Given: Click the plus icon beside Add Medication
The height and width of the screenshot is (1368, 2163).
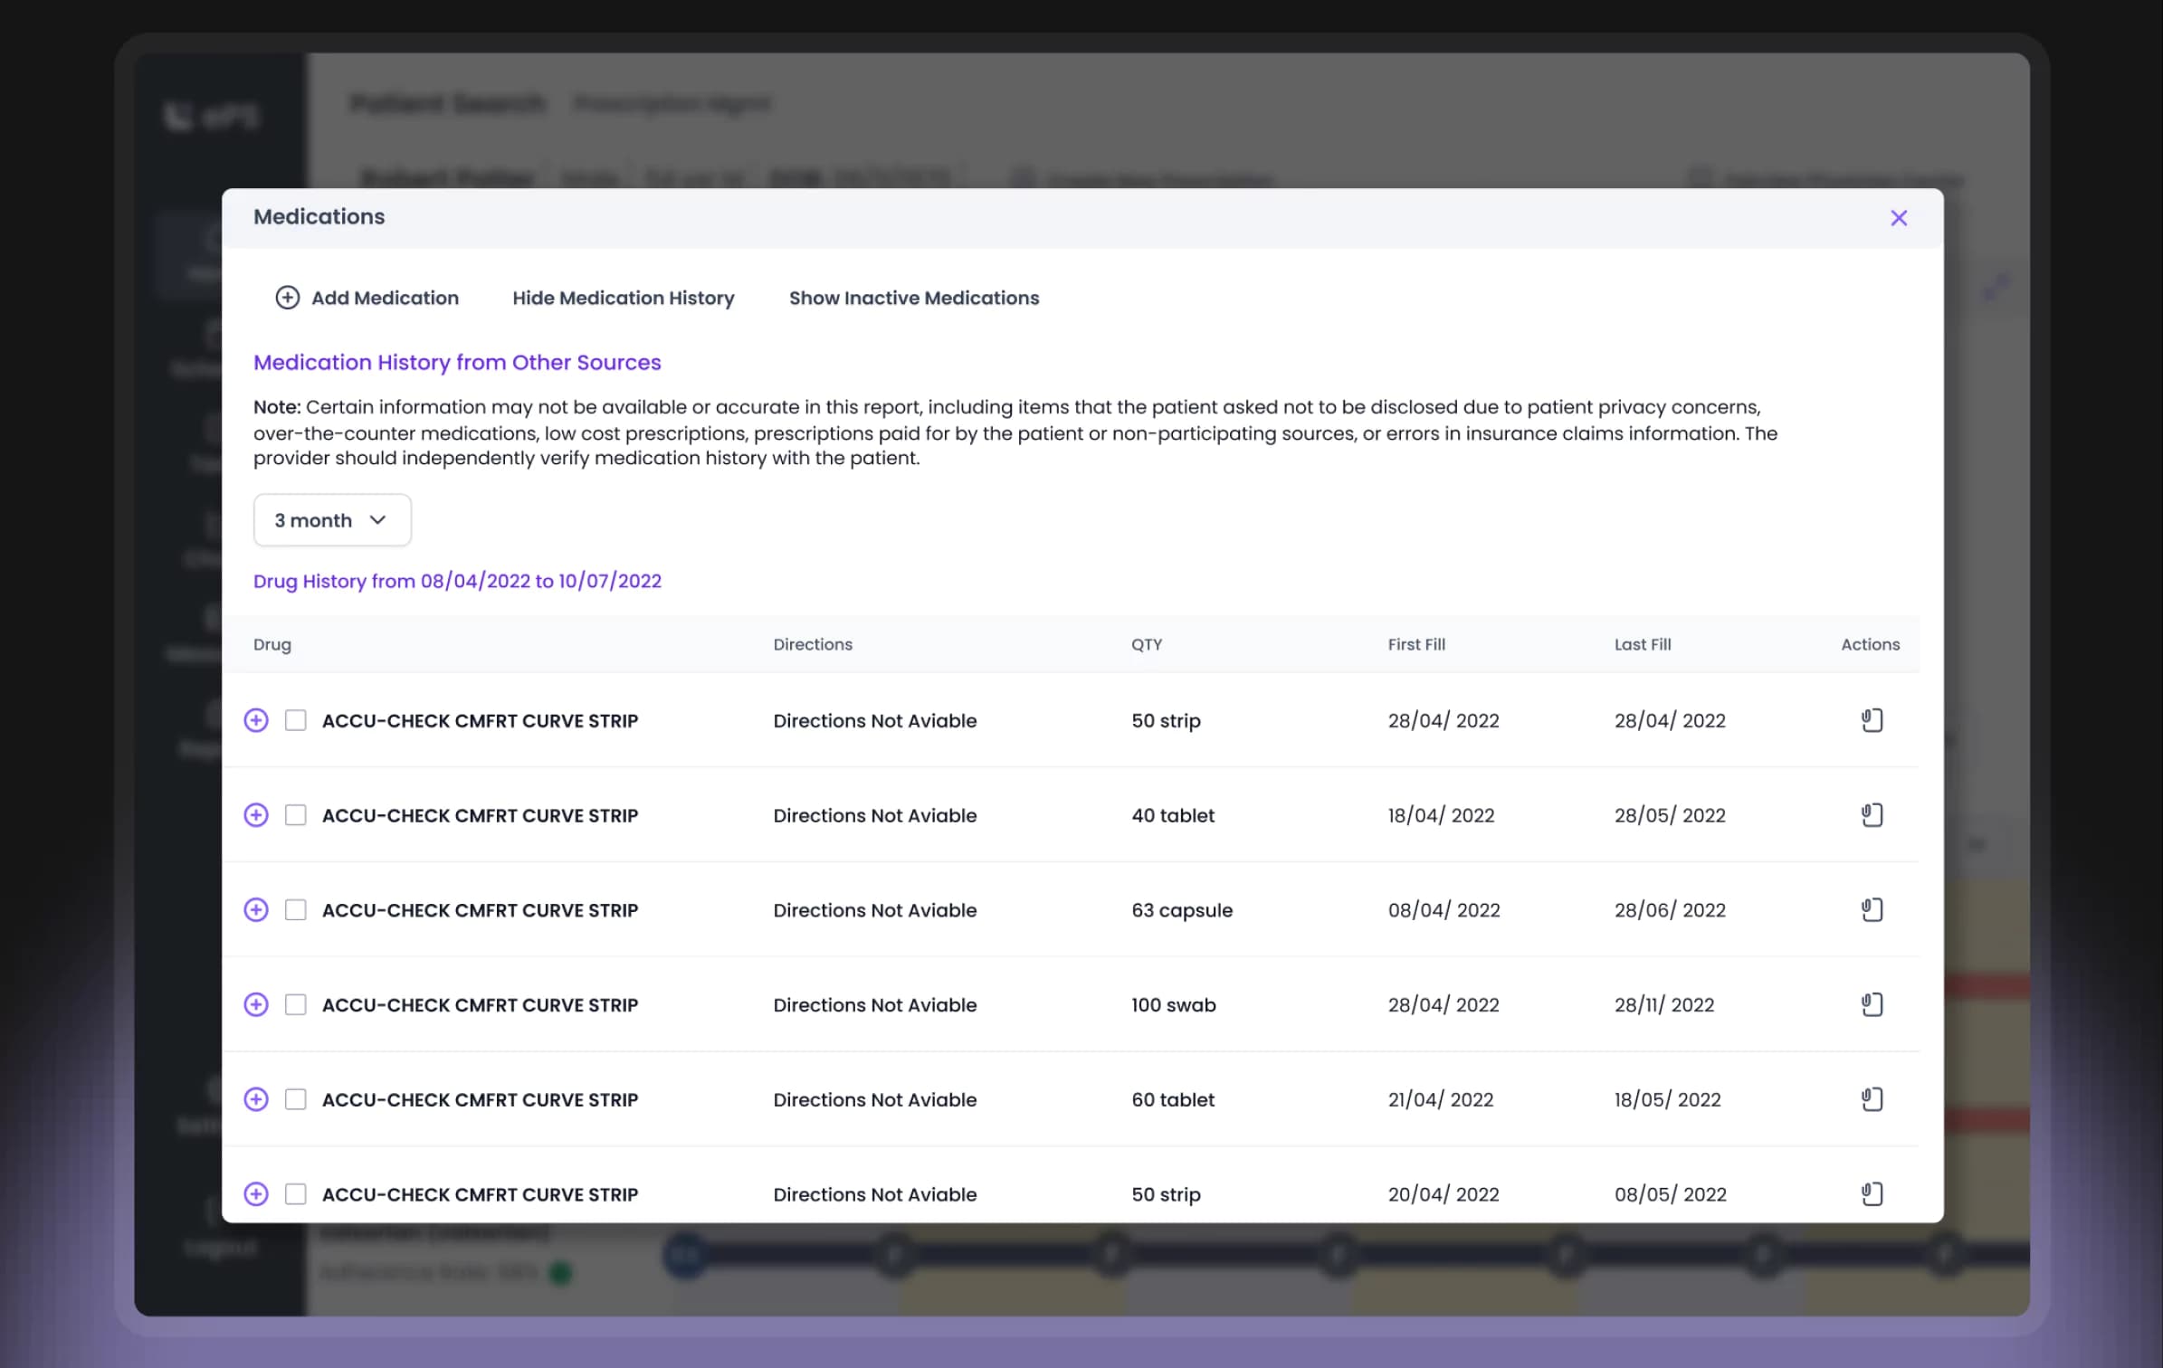Looking at the screenshot, I should click(x=287, y=298).
